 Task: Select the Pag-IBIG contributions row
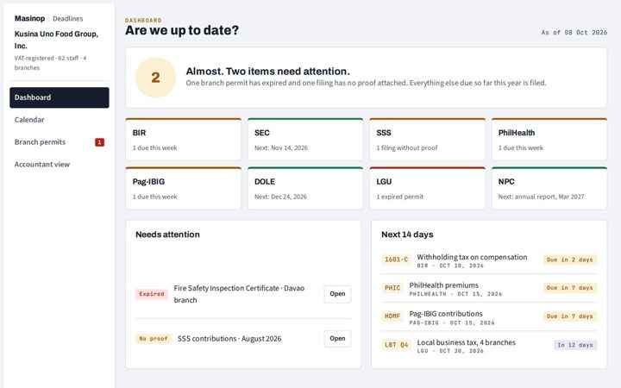point(489,317)
